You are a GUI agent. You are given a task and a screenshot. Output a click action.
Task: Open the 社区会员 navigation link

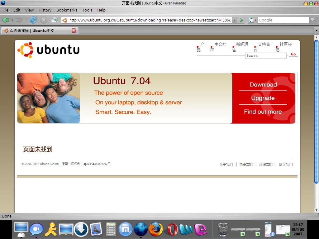pos(284,47)
